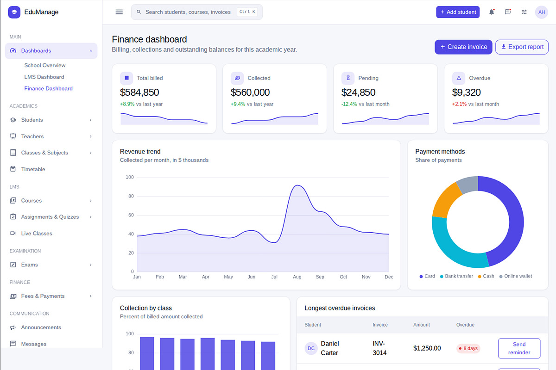This screenshot has width=556, height=370.
Task: Click the Exams pencil icon
Action: coord(13,265)
